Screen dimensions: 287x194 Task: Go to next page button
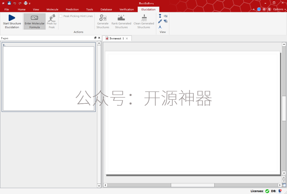(284, 181)
